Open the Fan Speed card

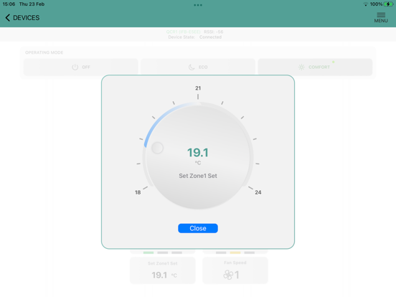coord(235,270)
